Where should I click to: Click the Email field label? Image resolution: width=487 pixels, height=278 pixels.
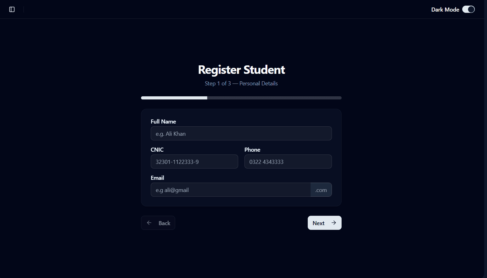pyautogui.click(x=157, y=178)
